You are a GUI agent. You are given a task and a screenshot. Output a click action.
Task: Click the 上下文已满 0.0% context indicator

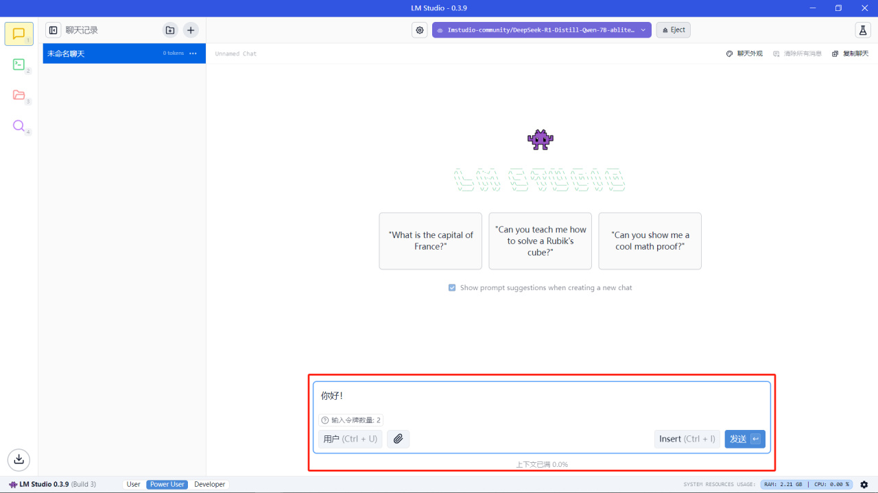pyautogui.click(x=542, y=465)
